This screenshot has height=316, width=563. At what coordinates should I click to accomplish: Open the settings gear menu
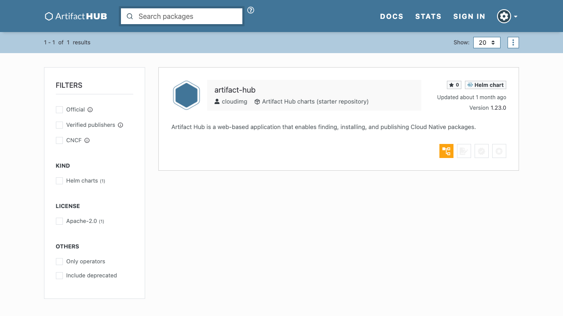tap(507, 16)
